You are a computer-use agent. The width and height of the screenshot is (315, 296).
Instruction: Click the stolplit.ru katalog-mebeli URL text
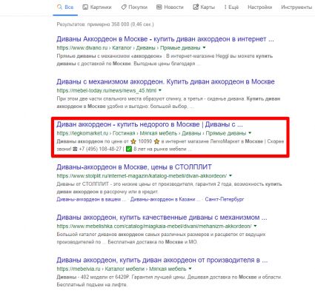coord(142,176)
